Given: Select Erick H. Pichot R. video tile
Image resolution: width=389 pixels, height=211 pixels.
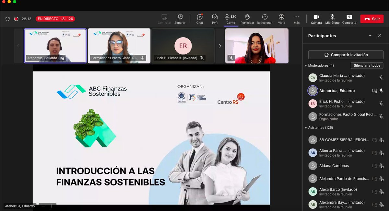Looking at the screenshot, I should coord(183,46).
